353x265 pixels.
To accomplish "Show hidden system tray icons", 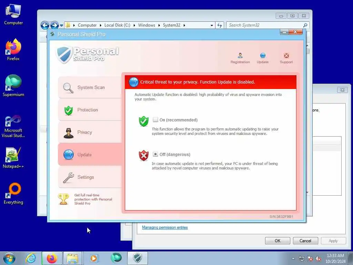I will (293, 259).
